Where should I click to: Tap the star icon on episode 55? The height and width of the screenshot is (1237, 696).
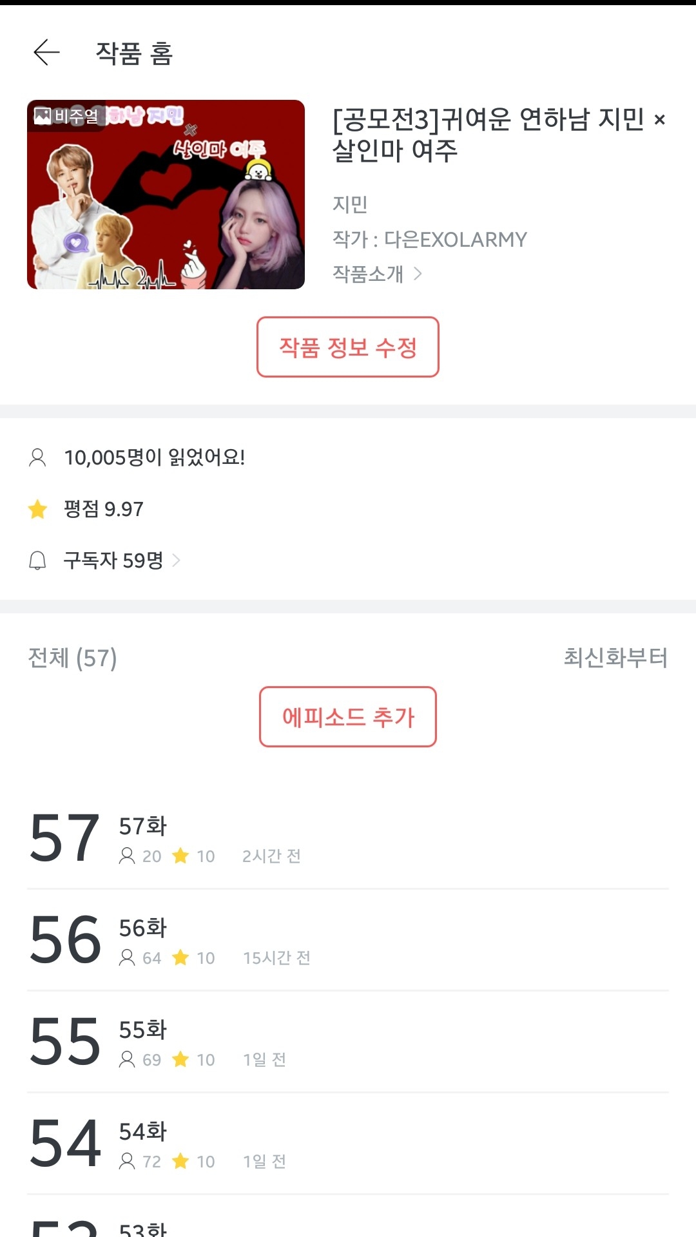[x=180, y=1059]
